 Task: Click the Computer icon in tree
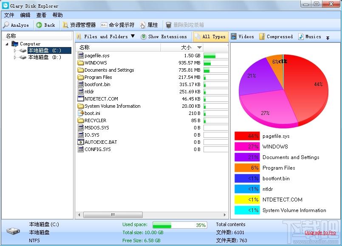(x=15, y=44)
